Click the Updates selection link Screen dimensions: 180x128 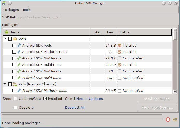(x=96, y=99)
